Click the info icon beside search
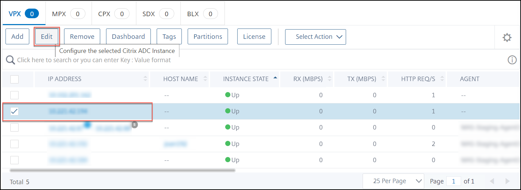The width and height of the screenshot is (521, 190). [x=512, y=60]
